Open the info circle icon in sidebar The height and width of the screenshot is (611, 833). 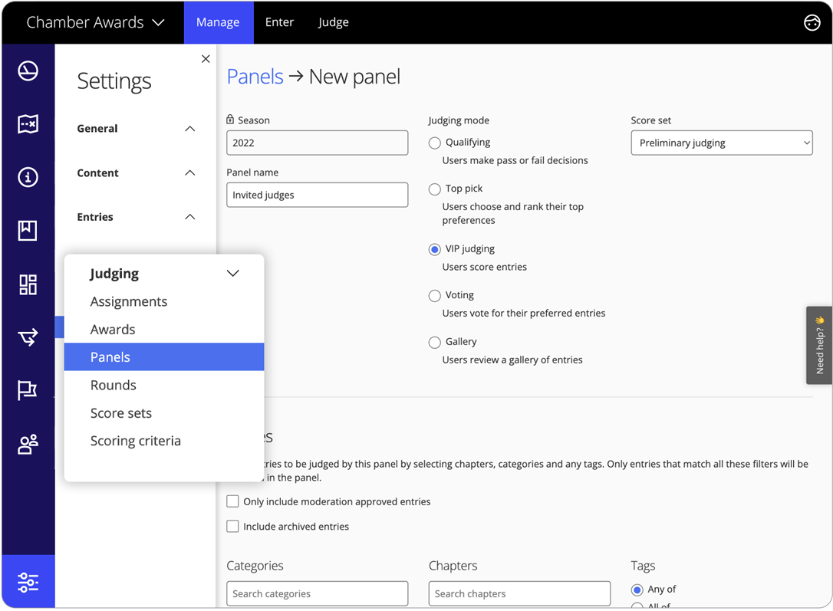click(28, 177)
